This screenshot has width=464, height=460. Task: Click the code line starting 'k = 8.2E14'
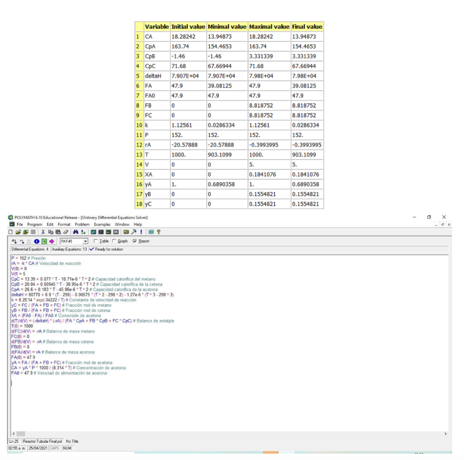point(74,300)
